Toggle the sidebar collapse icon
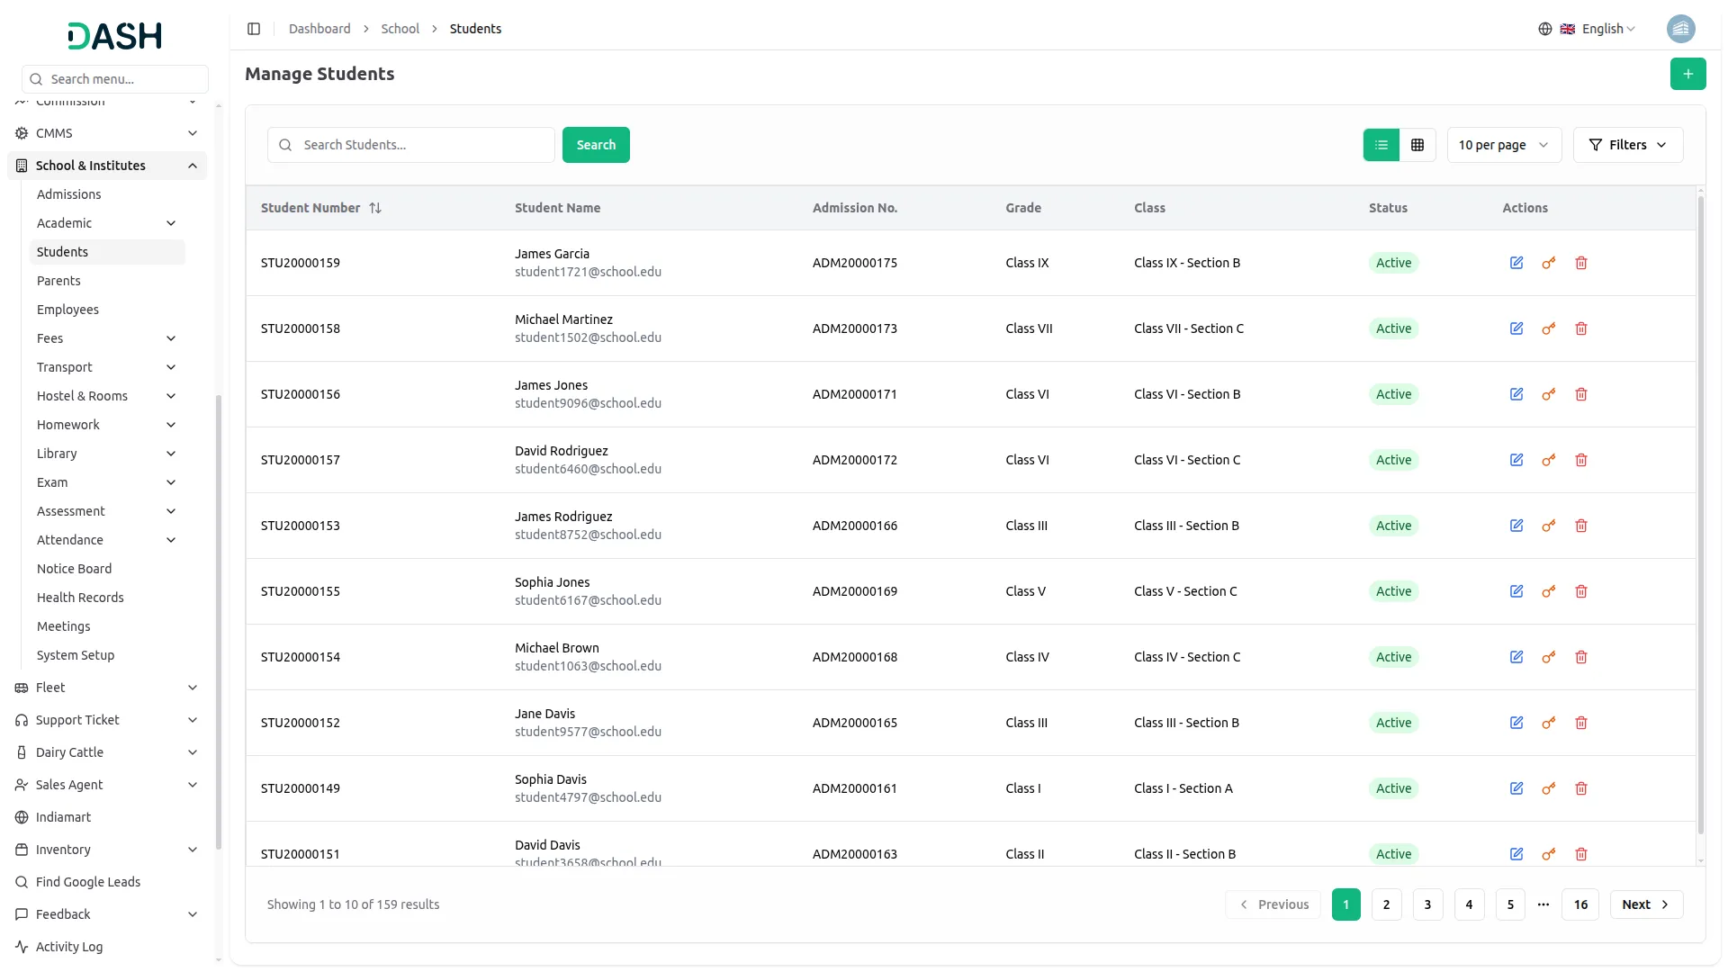The height and width of the screenshot is (972, 1728). tap(254, 29)
